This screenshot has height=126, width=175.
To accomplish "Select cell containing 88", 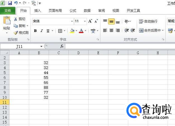I will [39, 88].
